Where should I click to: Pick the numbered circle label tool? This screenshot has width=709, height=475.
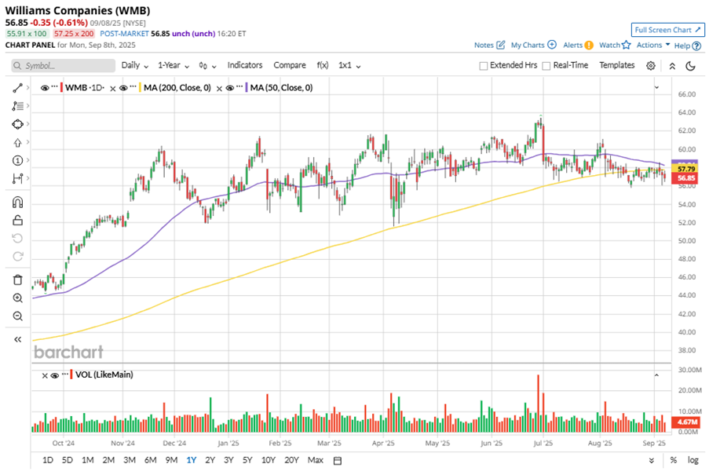pyautogui.click(x=17, y=160)
